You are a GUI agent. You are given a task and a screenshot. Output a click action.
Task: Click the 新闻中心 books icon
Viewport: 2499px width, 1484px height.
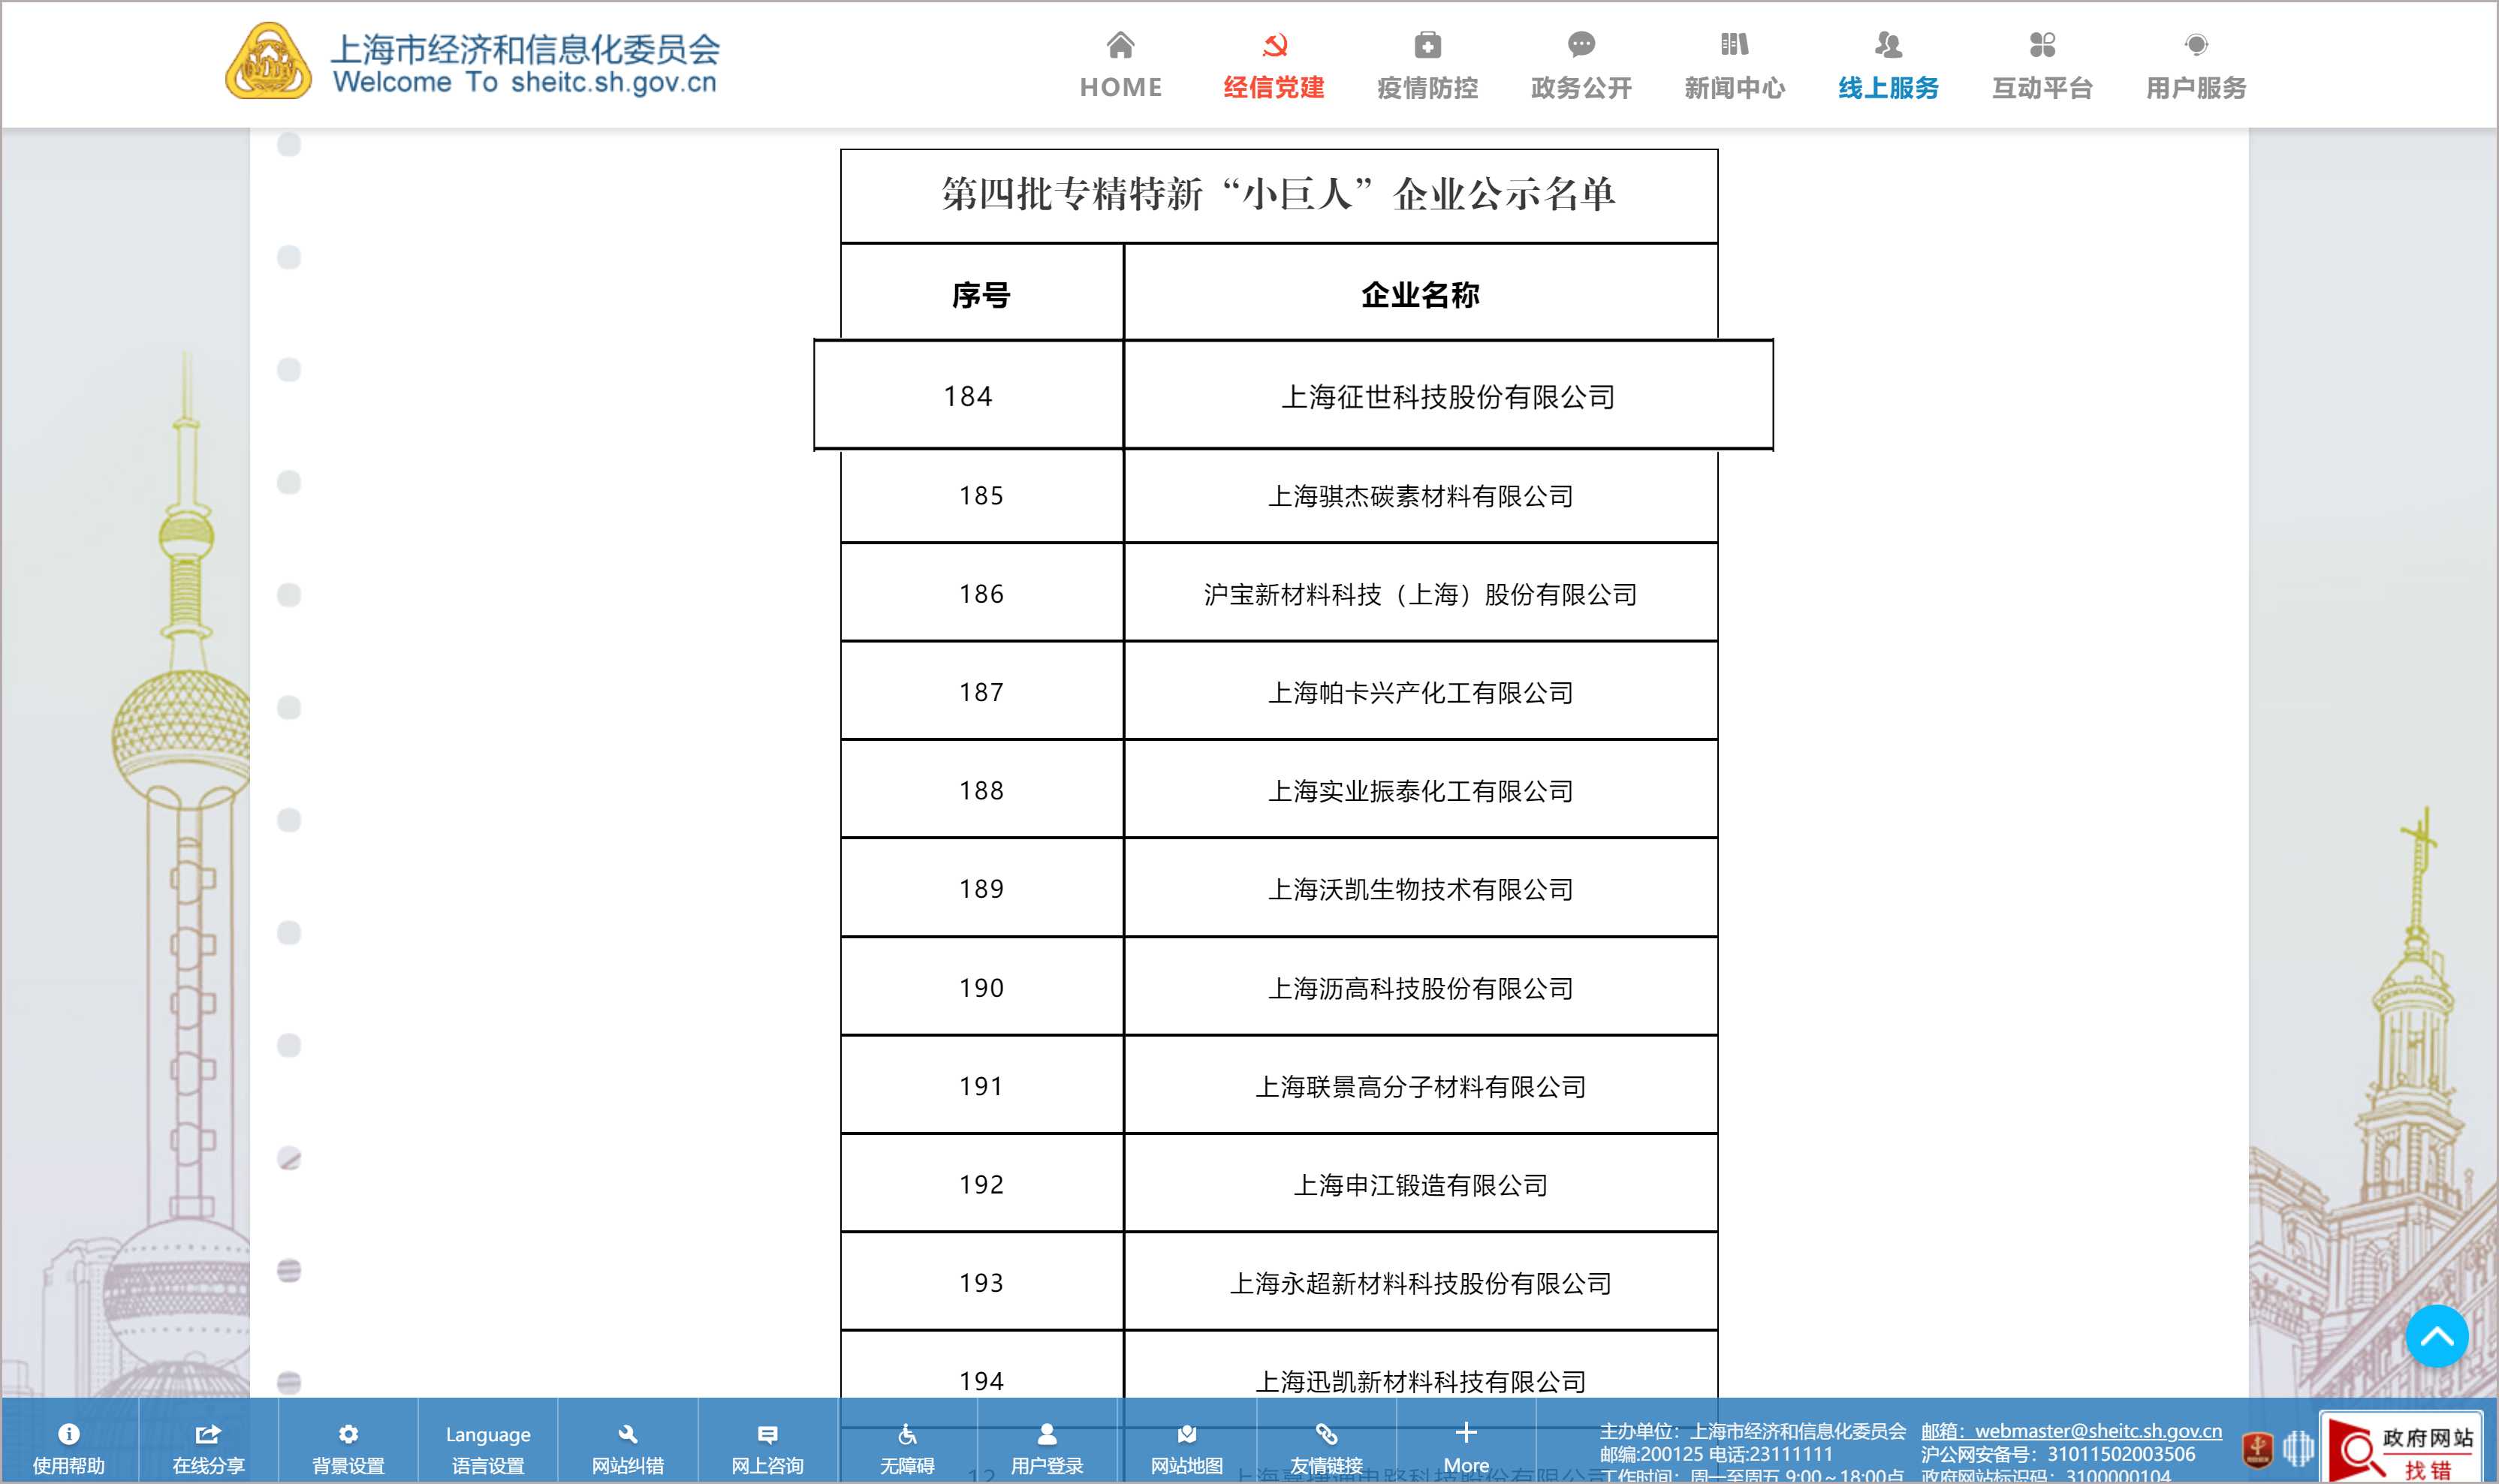pos(1735,45)
